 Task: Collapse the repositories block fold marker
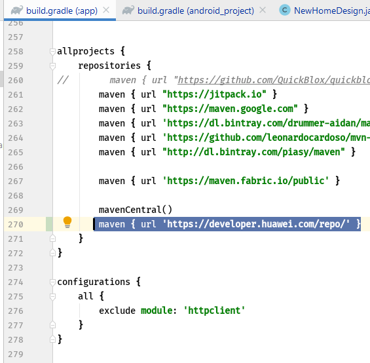52,66
